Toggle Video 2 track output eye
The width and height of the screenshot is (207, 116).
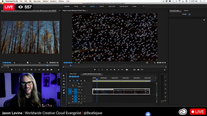click(x=82, y=84)
